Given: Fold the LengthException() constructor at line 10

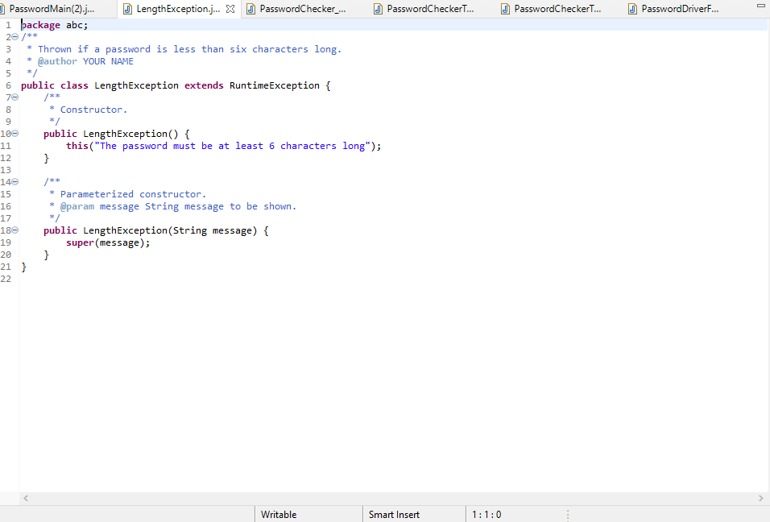Looking at the screenshot, I should coord(14,134).
